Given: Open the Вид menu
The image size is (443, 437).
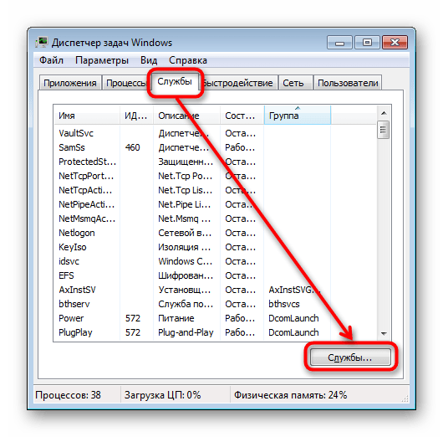Looking at the screenshot, I should [x=149, y=60].
